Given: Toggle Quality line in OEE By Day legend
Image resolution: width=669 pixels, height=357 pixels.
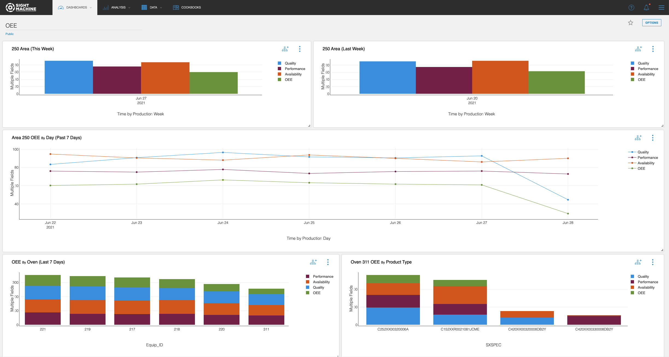Looking at the screenshot, I should 638,152.
